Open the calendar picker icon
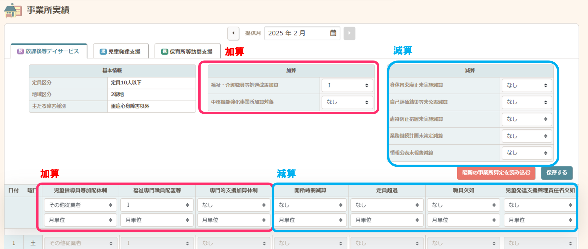The image size is (588, 249). [x=333, y=33]
